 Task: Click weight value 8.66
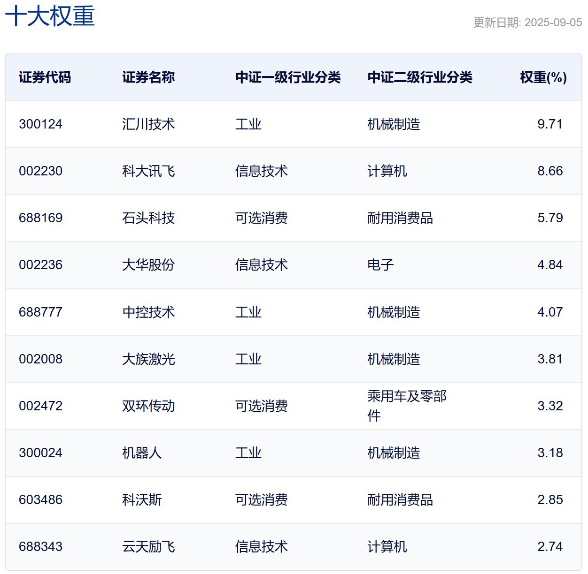[x=550, y=171]
